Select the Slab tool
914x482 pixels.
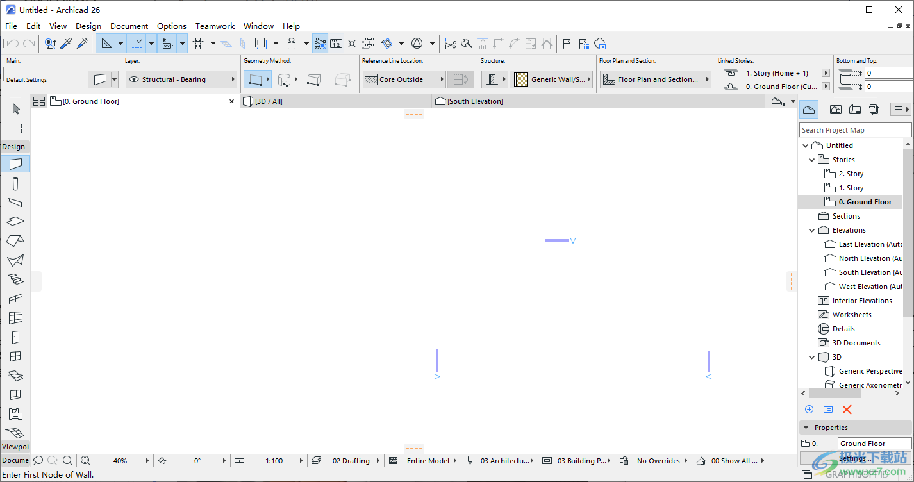click(15, 221)
